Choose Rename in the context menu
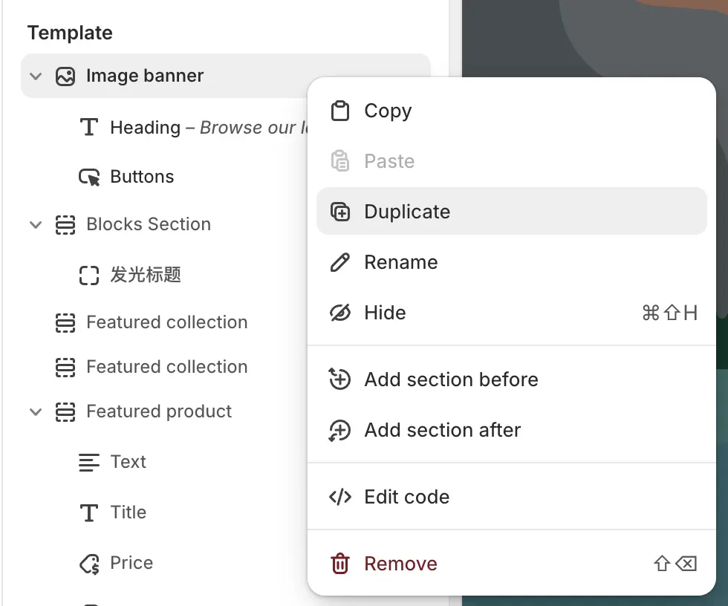The width and height of the screenshot is (728, 606). (400, 262)
